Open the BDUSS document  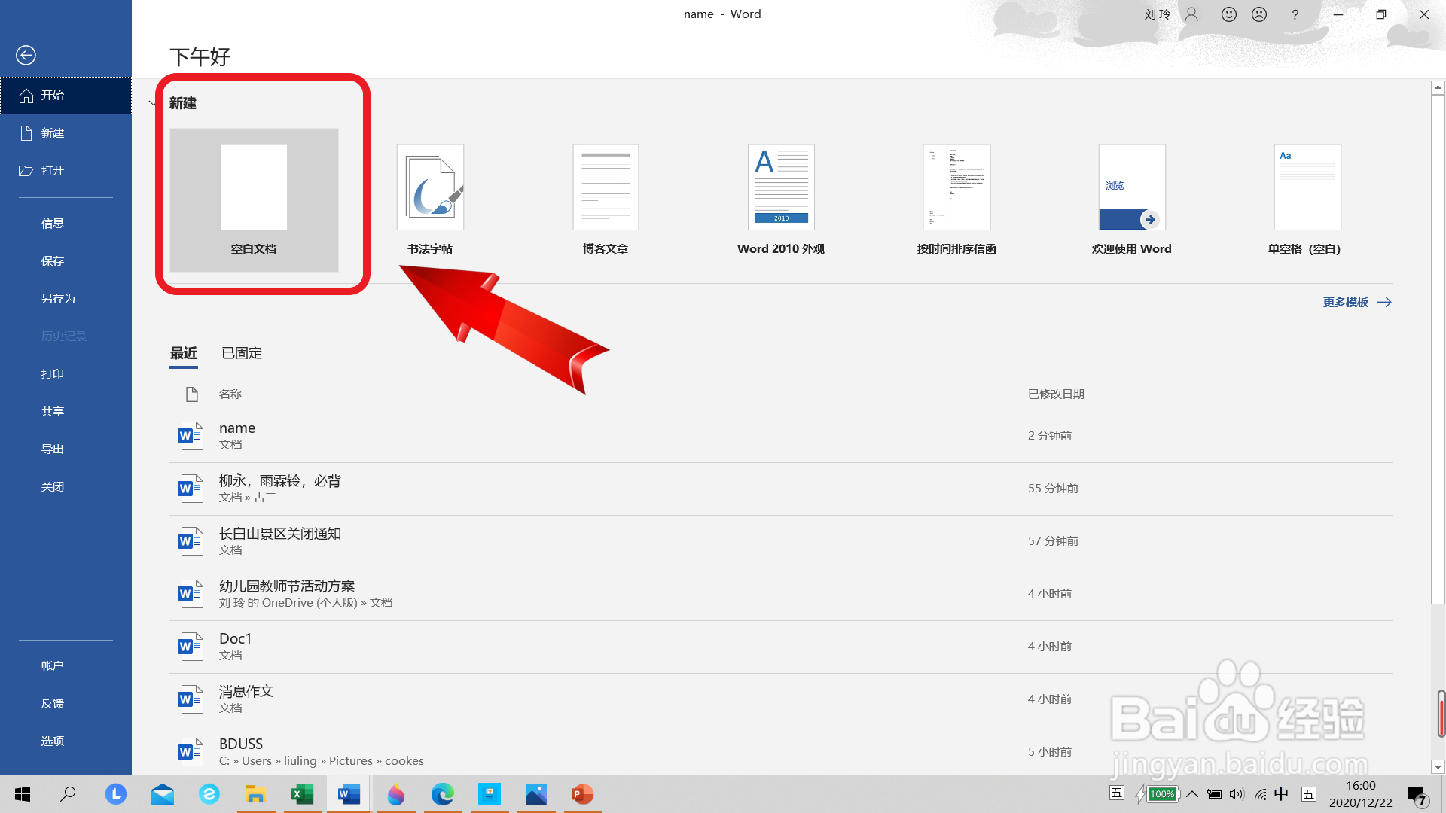780,751
